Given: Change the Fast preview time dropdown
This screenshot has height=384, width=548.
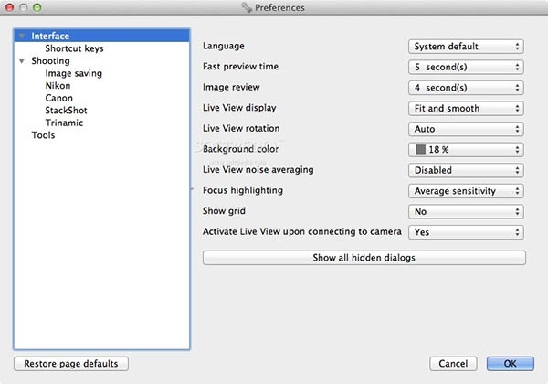Looking at the screenshot, I should point(465,67).
